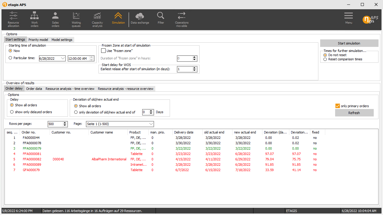
Task: Open the Resource allocation view
Action: (13, 20)
